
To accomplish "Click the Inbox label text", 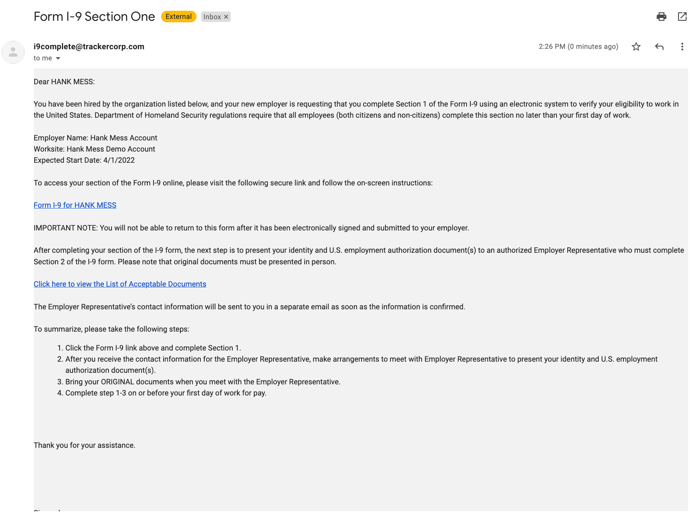I will [212, 17].
